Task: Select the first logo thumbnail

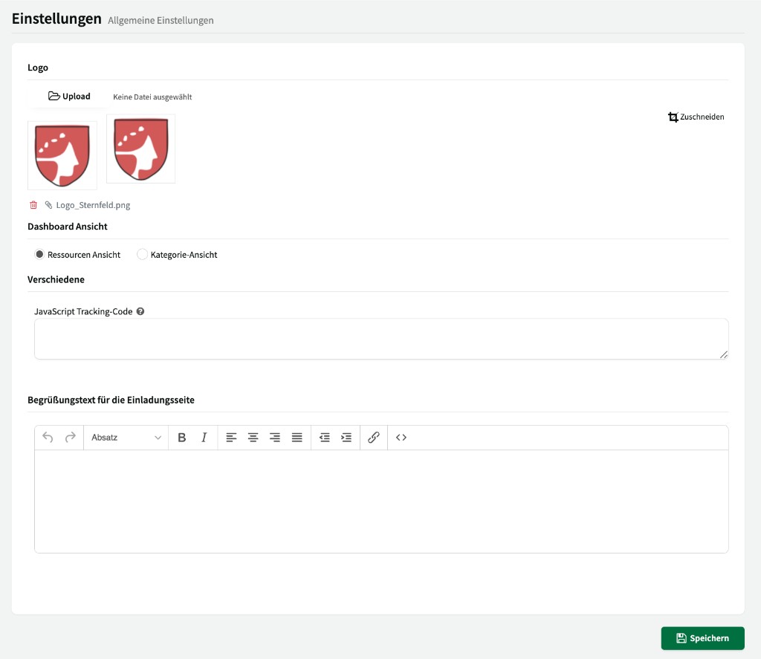Action: tap(62, 155)
